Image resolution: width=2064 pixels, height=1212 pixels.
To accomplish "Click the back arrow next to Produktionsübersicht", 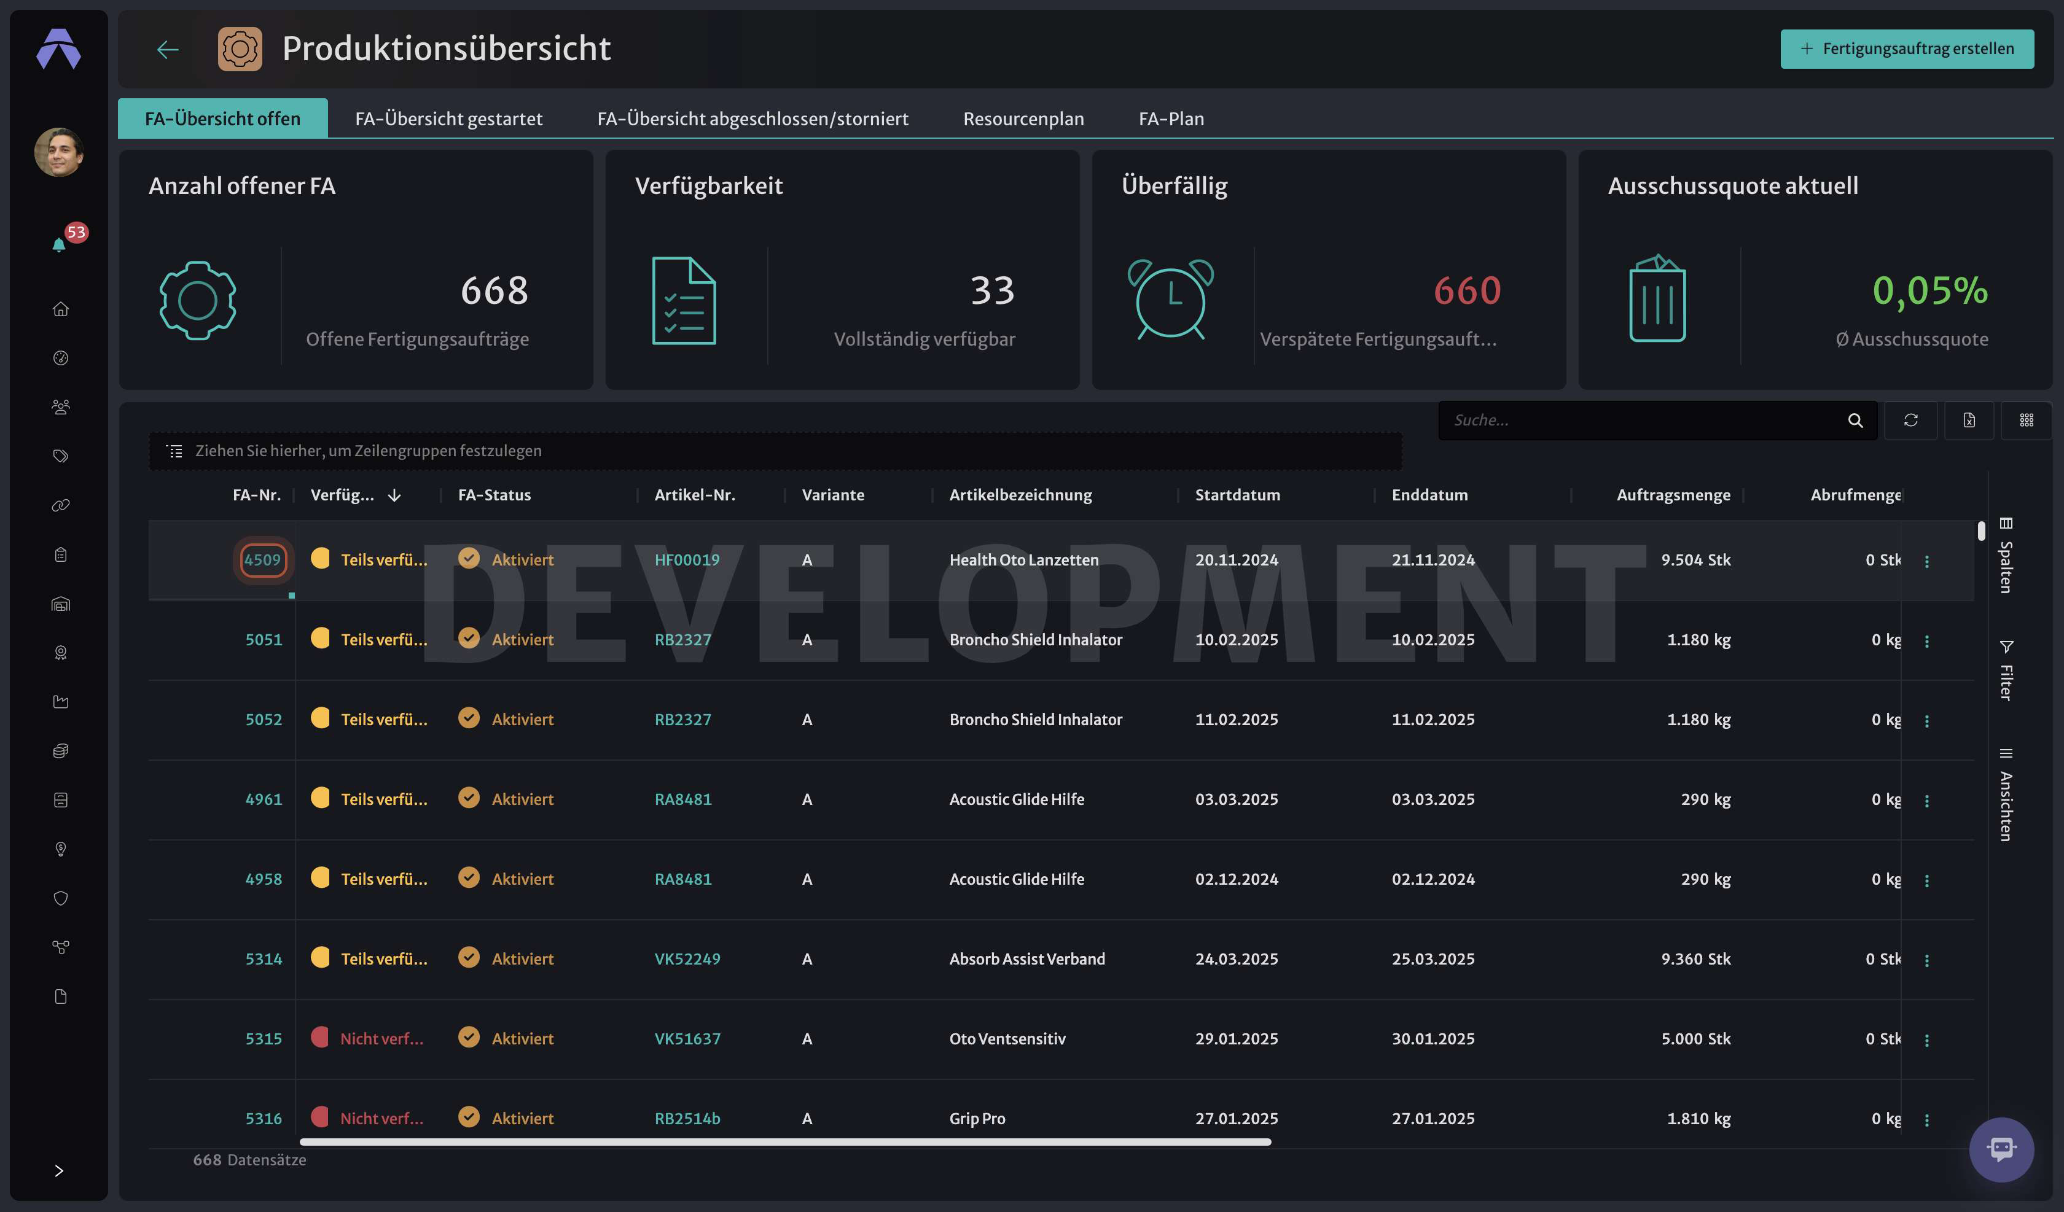I will point(168,50).
